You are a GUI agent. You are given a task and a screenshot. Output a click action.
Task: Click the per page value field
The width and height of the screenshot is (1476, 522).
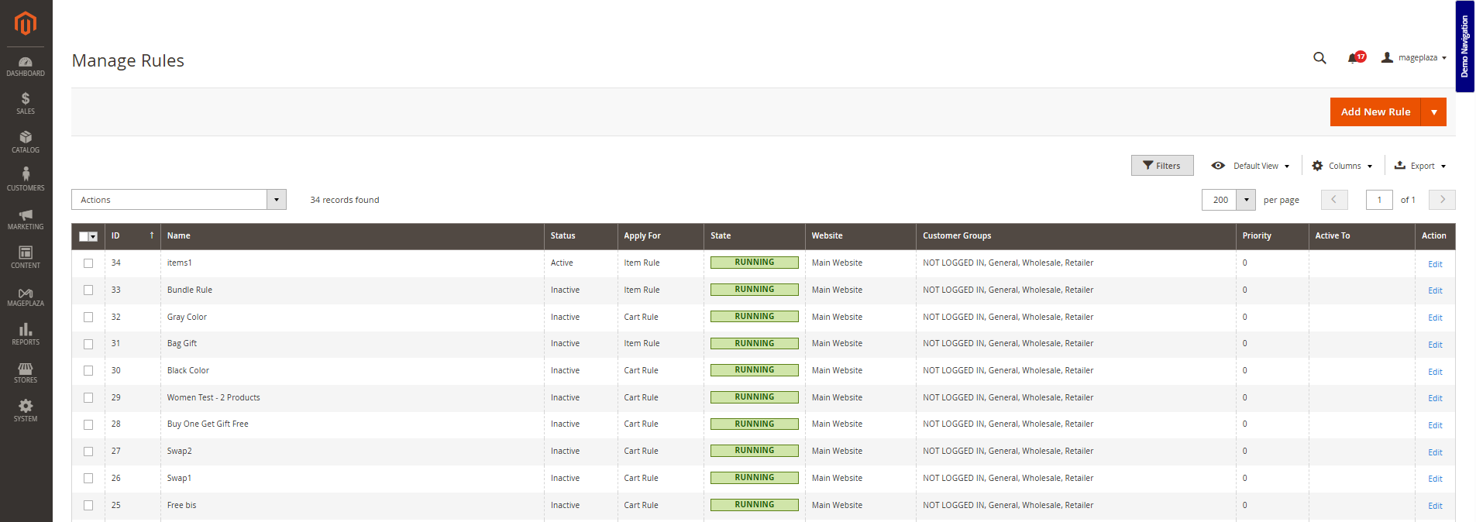click(1220, 200)
